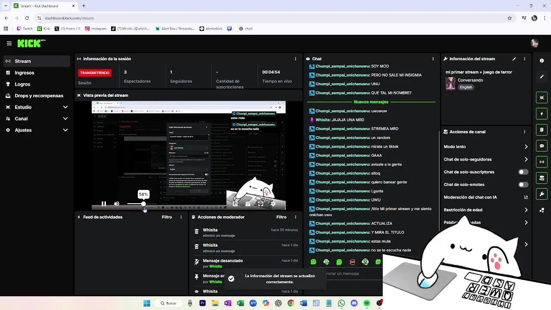This screenshot has height=310, width=551.
Task: Pick the third green emote above chat input
Action: click(x=339, y=262)
